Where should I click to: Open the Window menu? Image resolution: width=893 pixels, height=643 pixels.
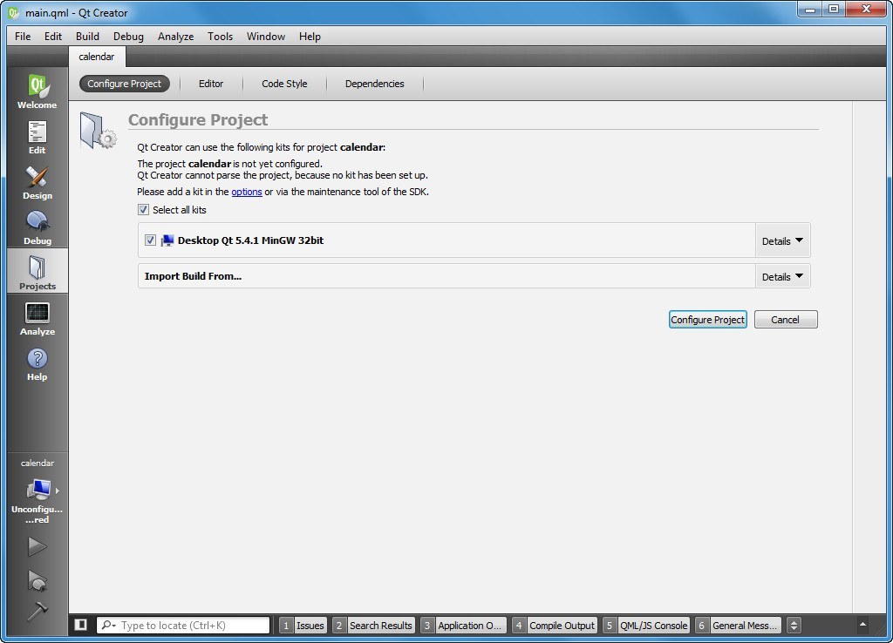point(265,37)
